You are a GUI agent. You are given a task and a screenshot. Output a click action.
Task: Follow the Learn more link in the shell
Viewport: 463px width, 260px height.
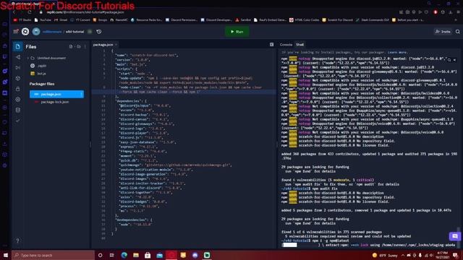pos(397,52)
